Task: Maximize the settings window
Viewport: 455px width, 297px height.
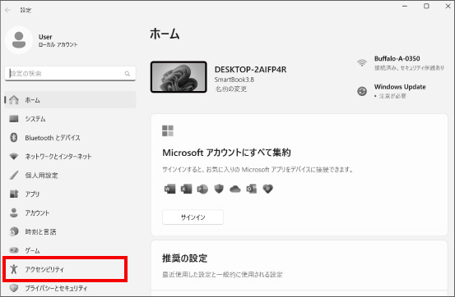Action: point(426,6)
